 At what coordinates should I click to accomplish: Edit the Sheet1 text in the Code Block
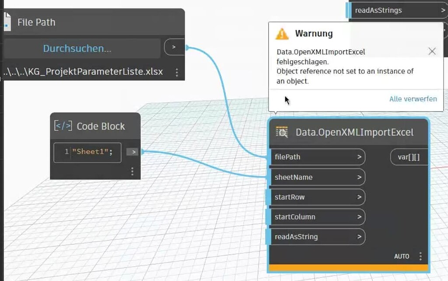91,152
